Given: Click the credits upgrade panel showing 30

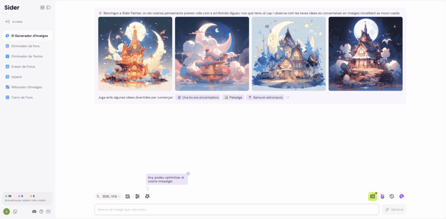Looking at the screenshot, I should point(27,198).
